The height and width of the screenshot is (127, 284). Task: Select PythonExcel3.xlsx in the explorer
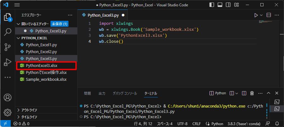[x=46, y=65]
